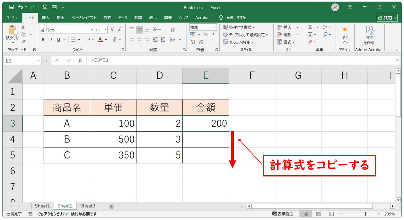The image size is (404, 220).
Task: Open the 条件付き書式 dropdown
Action: click(x=239, y=28)
